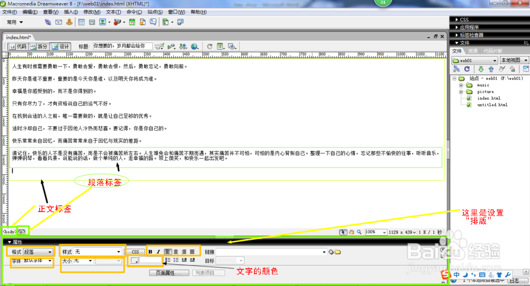
Task: Open file management menu icon
Action: [x=183, y=47]
